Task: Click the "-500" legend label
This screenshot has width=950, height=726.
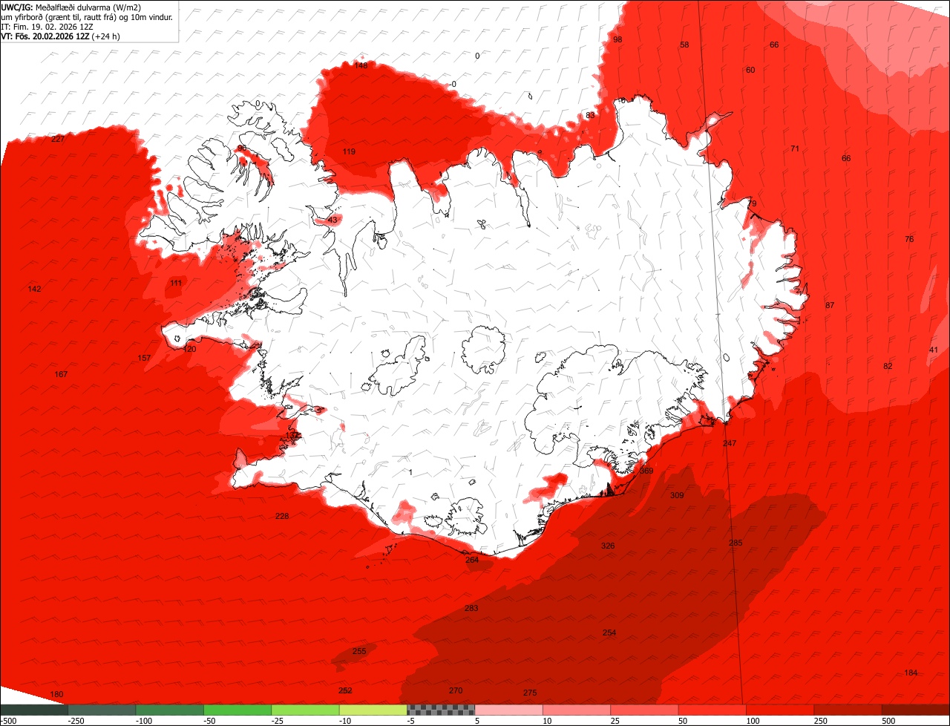Action: [x=8, y=721]
